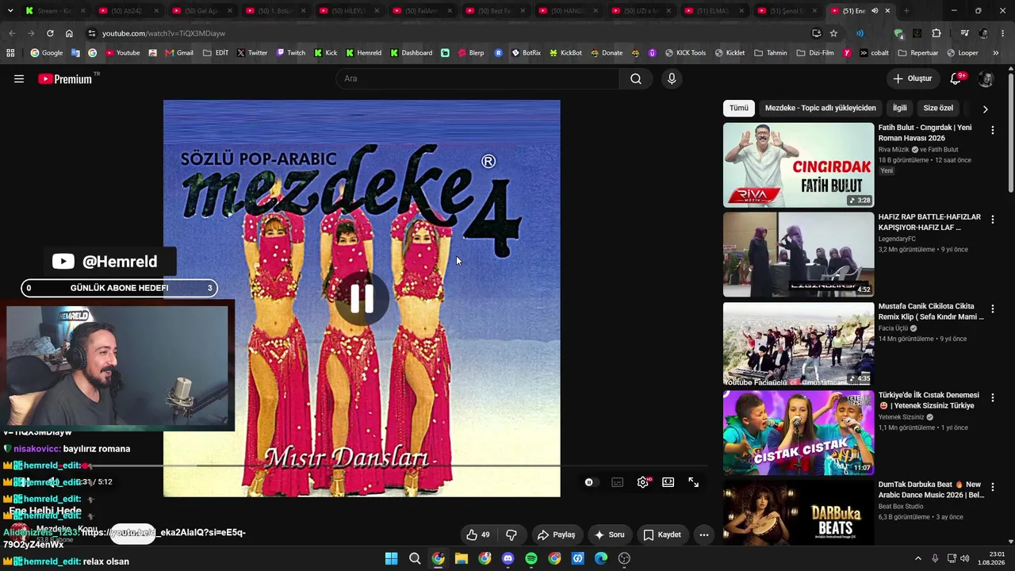The height and width of the screenshot is (571, 1015).
Task: Go to browser home page
Action: pyautogui.click(x=69, y=33)
